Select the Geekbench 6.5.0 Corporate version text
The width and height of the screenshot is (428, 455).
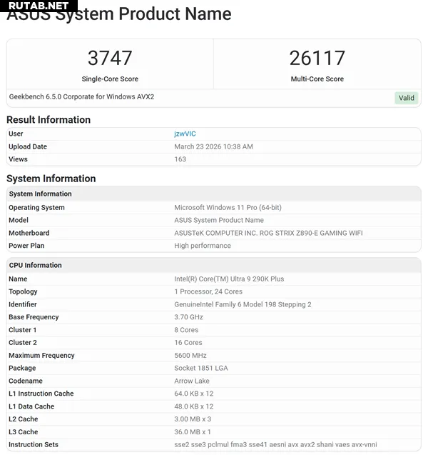[x=82, y=96]
